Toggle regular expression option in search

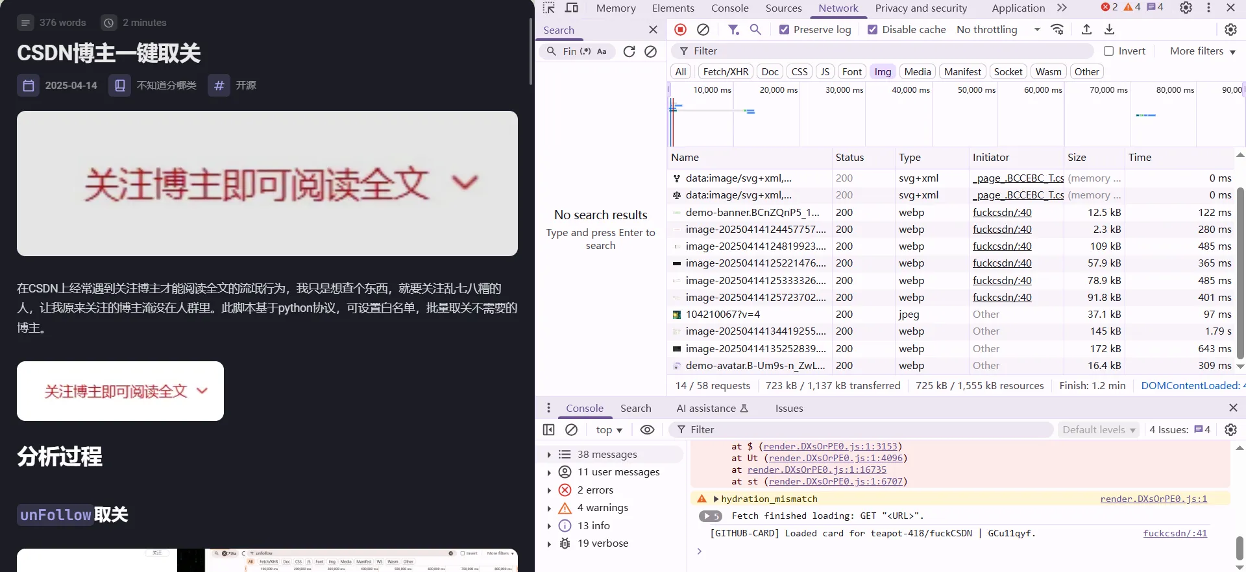[x=585, y=51]
